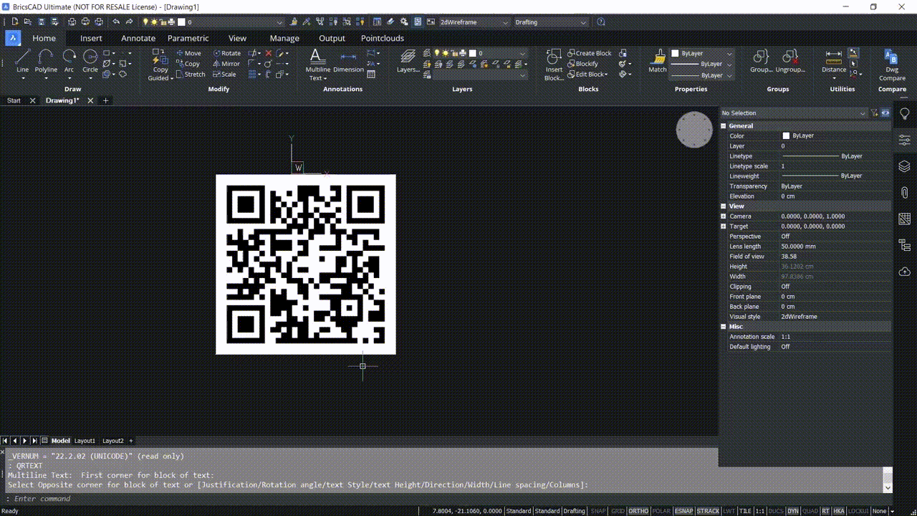Viewport: 917px width, 516px height.
Task: Click the Match properties brush
Action: click(x=658, y=61)
